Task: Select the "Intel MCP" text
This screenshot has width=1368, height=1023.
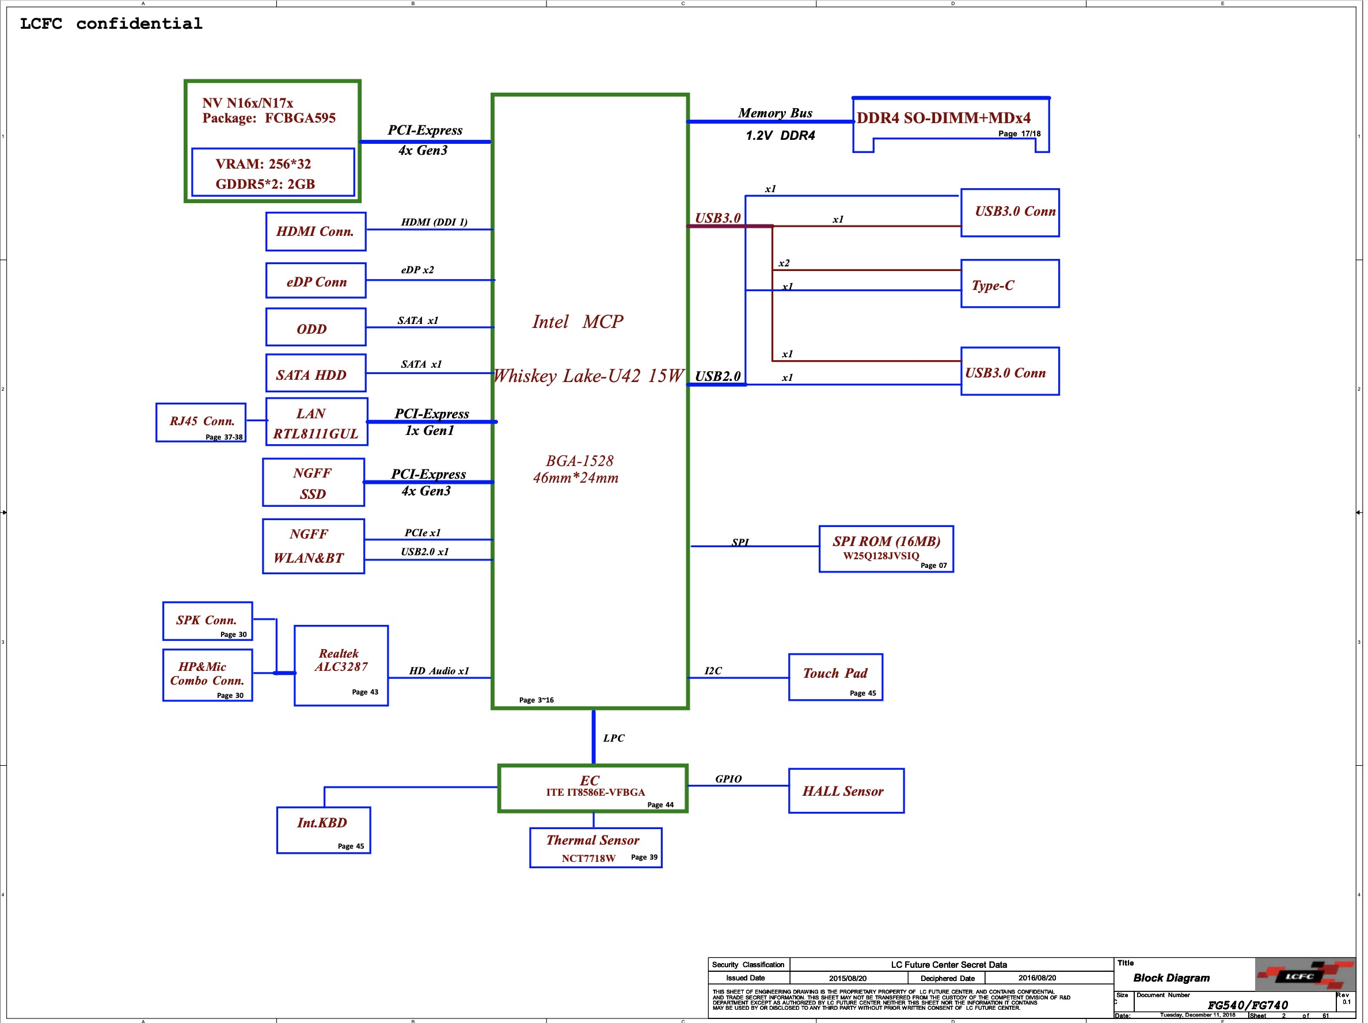Action: pyautogui.click(x=577, y=322)
